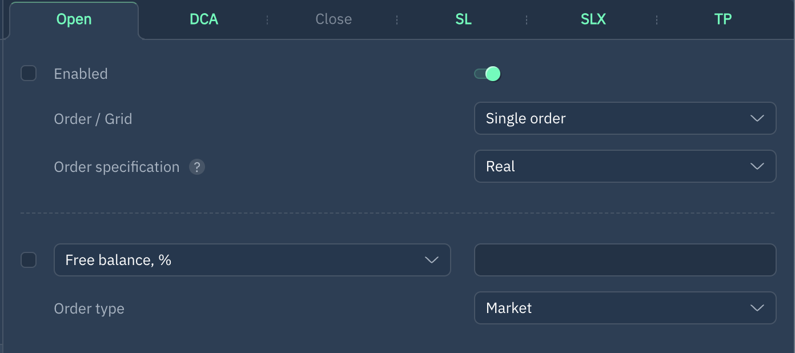The height and width of the screenshot is (353, 795).
Task: Expand the Order specification Real dropdown
Action: click(624, 167)
